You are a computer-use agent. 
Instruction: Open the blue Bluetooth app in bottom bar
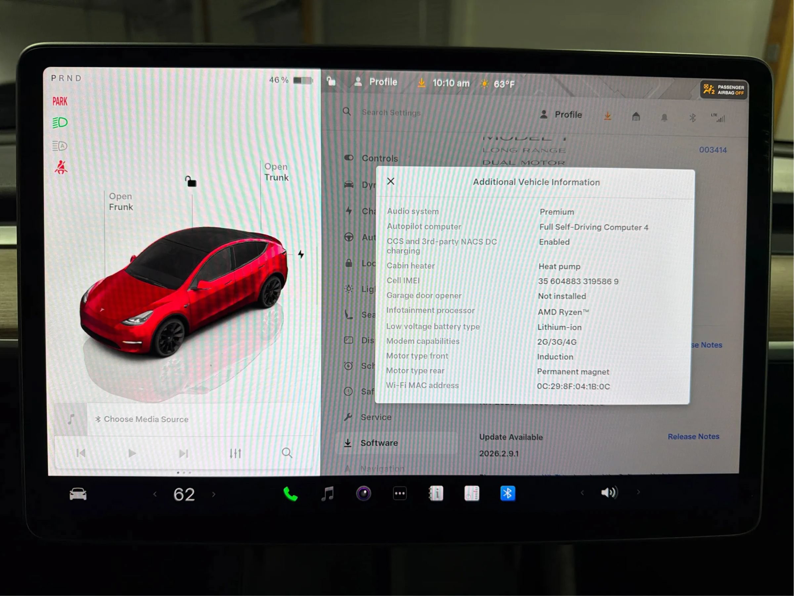[x=507, y=493]
